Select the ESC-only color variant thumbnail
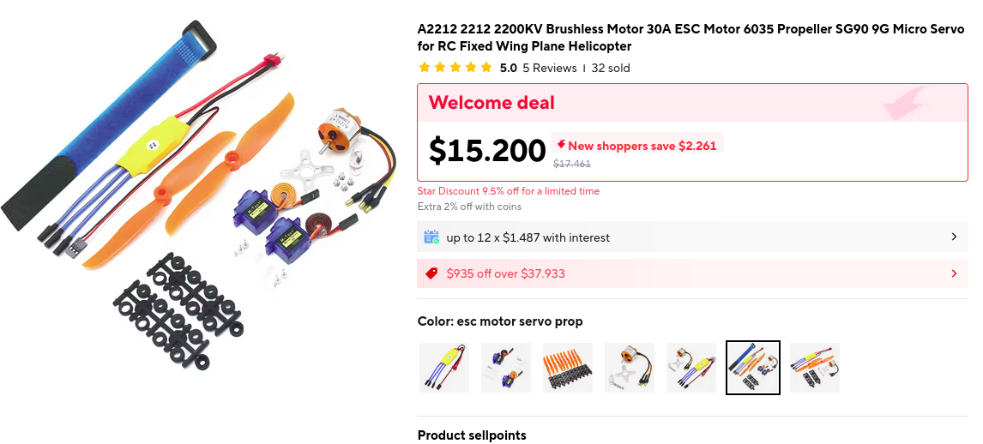 [x=444, y=368]
